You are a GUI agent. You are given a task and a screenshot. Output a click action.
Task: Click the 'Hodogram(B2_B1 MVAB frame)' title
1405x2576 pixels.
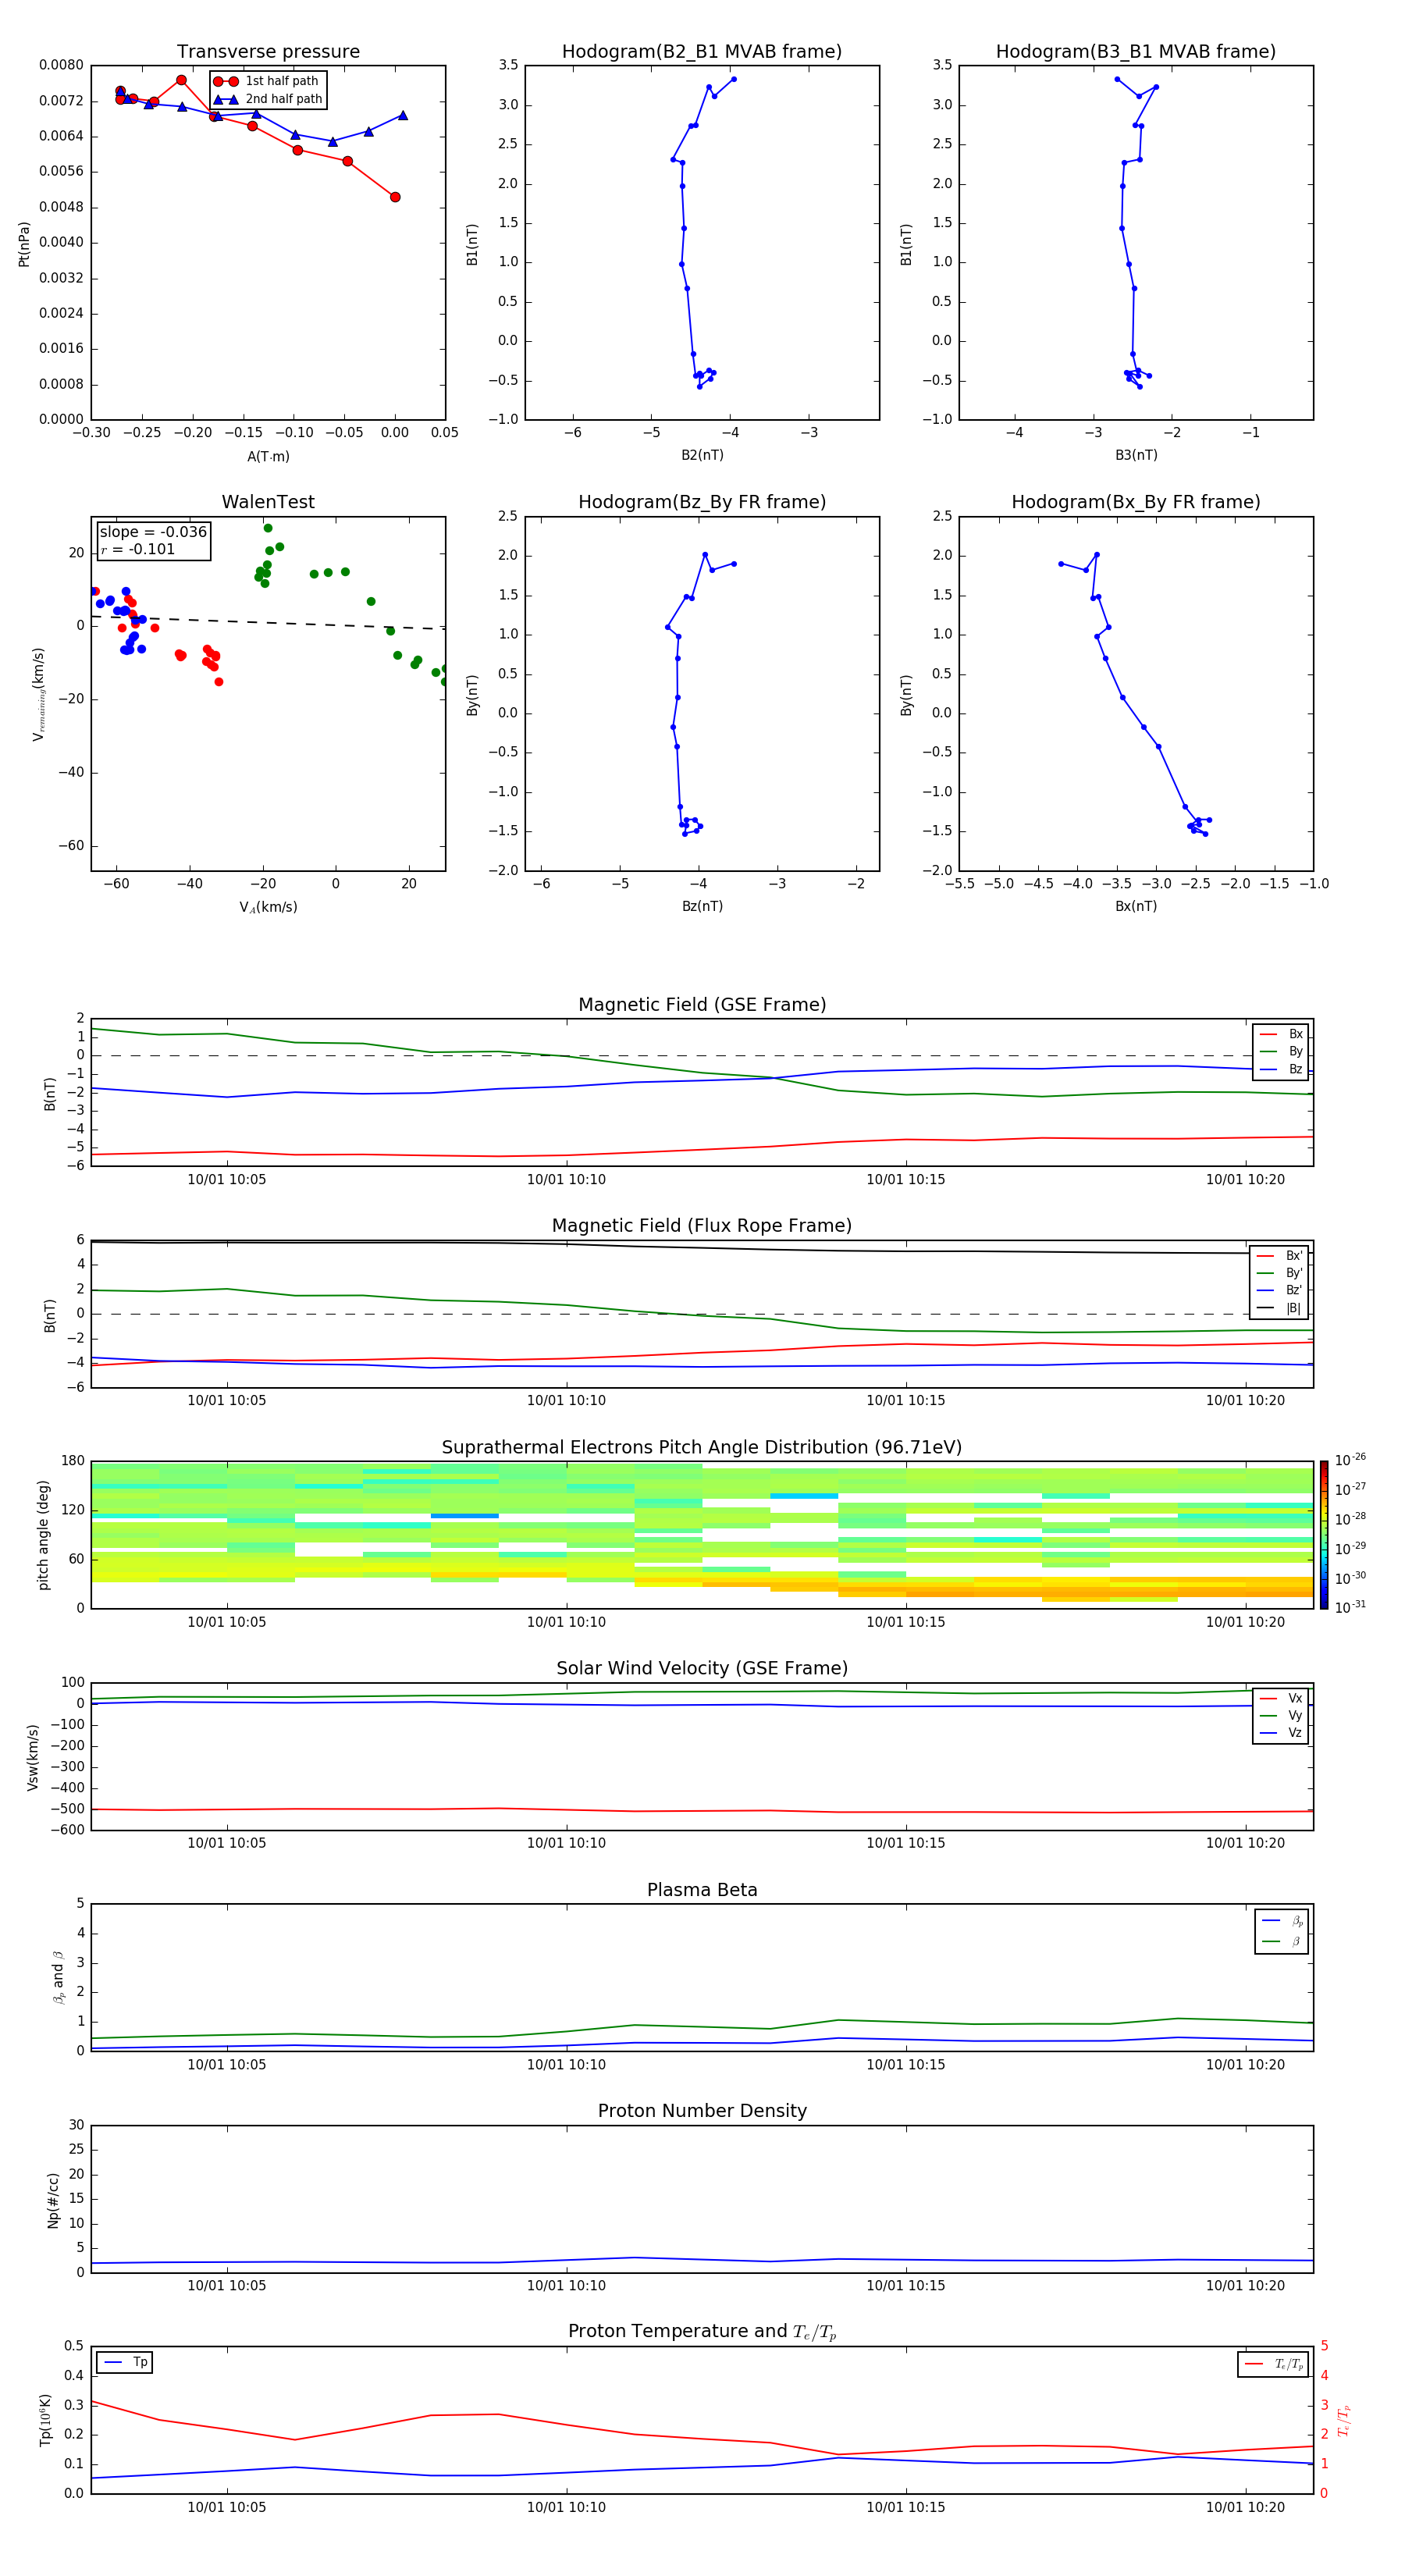[702, 52]
